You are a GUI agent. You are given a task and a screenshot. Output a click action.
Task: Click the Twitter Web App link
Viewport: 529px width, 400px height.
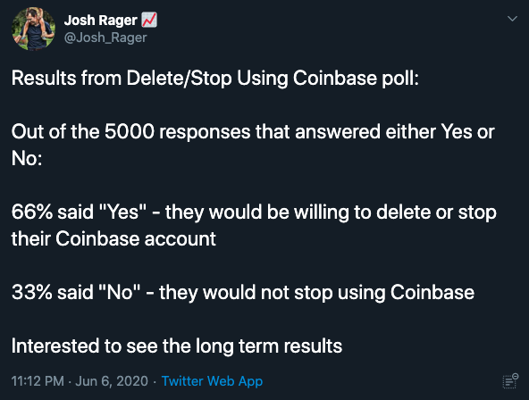click(212, 381)
